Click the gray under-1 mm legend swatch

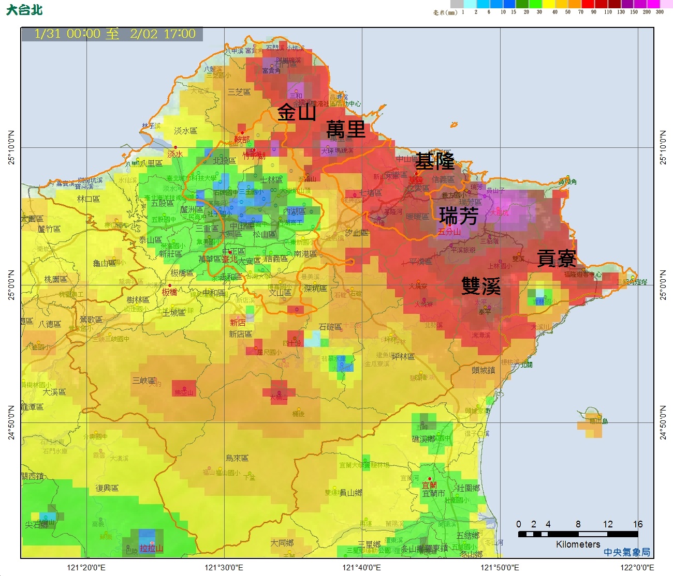click(457, 4)
